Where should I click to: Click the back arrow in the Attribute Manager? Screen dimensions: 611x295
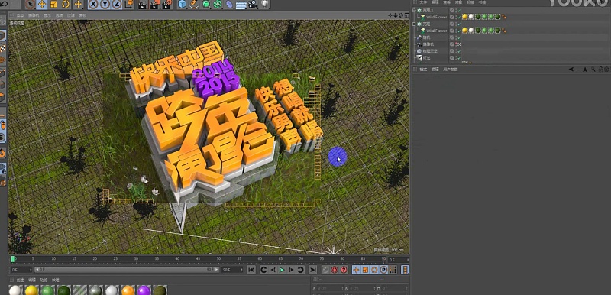tap(571, 70)
